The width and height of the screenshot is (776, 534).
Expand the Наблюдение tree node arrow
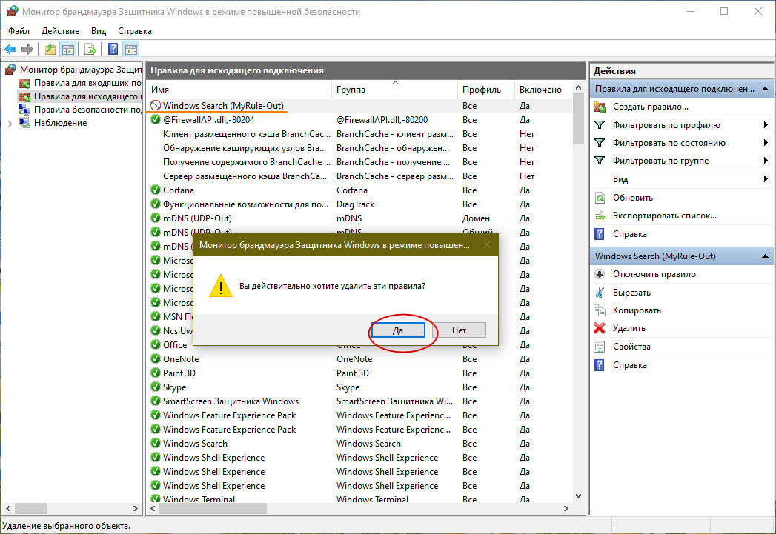pyautogui.click(x=10, y=123)
